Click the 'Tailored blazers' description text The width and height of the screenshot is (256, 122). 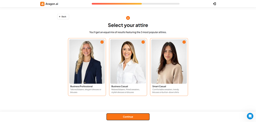click(x=86, y=91)
